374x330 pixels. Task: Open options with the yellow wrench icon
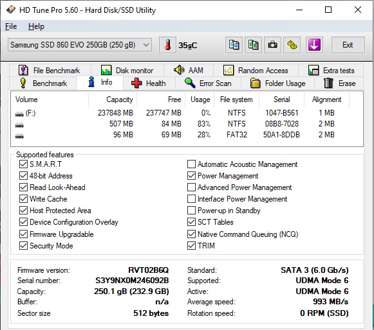click(x=292, y=45)
